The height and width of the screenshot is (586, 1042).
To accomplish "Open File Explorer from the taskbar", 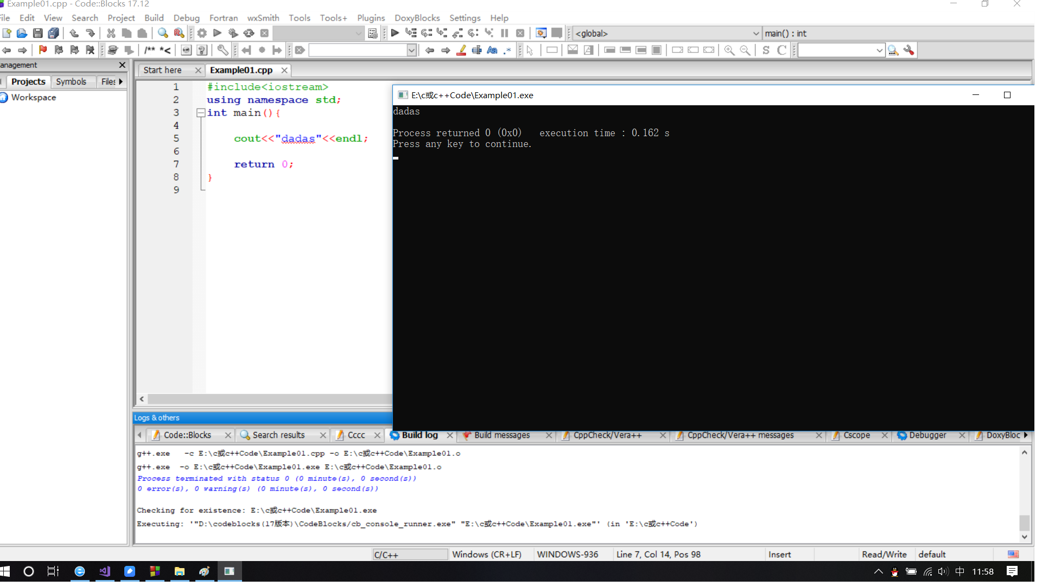I will pos(179,571).
